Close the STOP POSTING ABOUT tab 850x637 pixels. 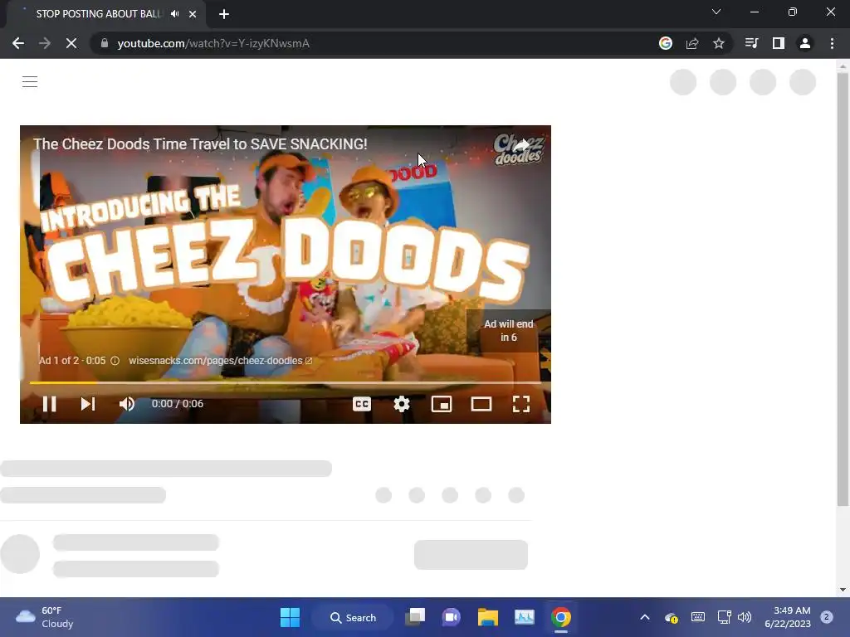[x=193, y=14]
